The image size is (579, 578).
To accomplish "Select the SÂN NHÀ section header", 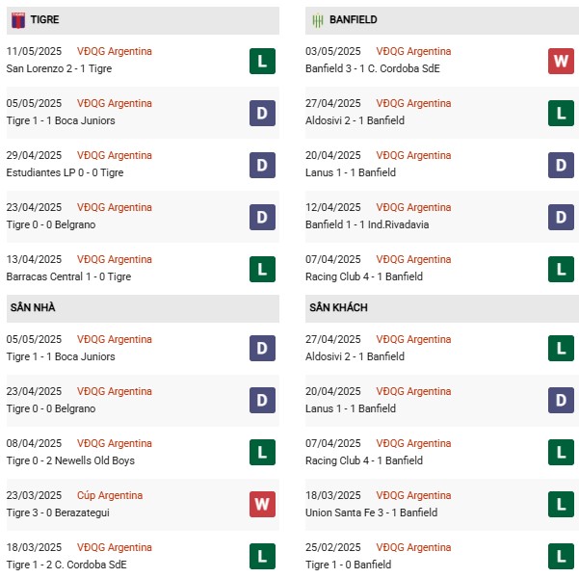I will pyautogui.click(x=143, y=308).
